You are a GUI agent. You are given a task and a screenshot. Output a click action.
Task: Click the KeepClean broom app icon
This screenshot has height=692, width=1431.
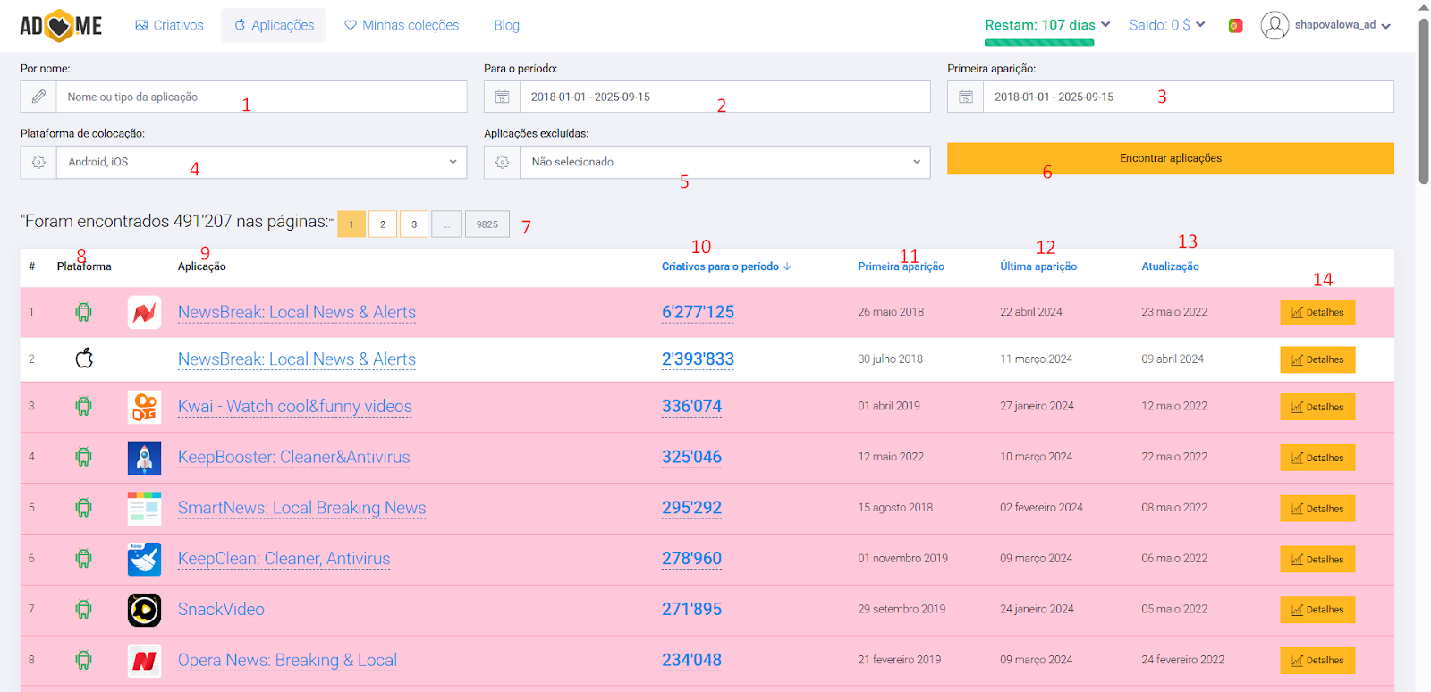pyautogui.click(x=144, y=559)
